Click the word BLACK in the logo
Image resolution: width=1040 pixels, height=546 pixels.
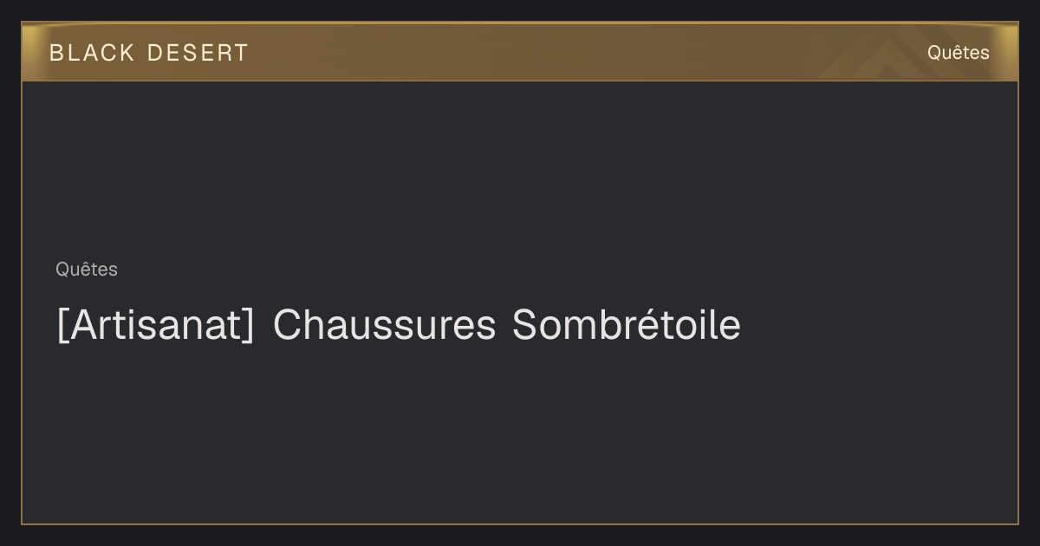pyautogui.click(x=92, y=53)
